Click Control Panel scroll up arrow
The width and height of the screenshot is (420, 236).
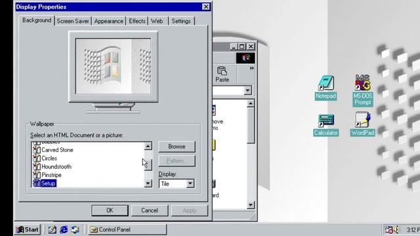click(251, 104)
